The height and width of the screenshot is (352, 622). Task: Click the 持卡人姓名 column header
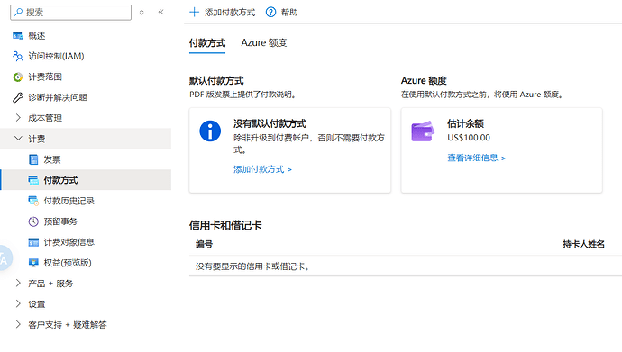click(583, 244)
